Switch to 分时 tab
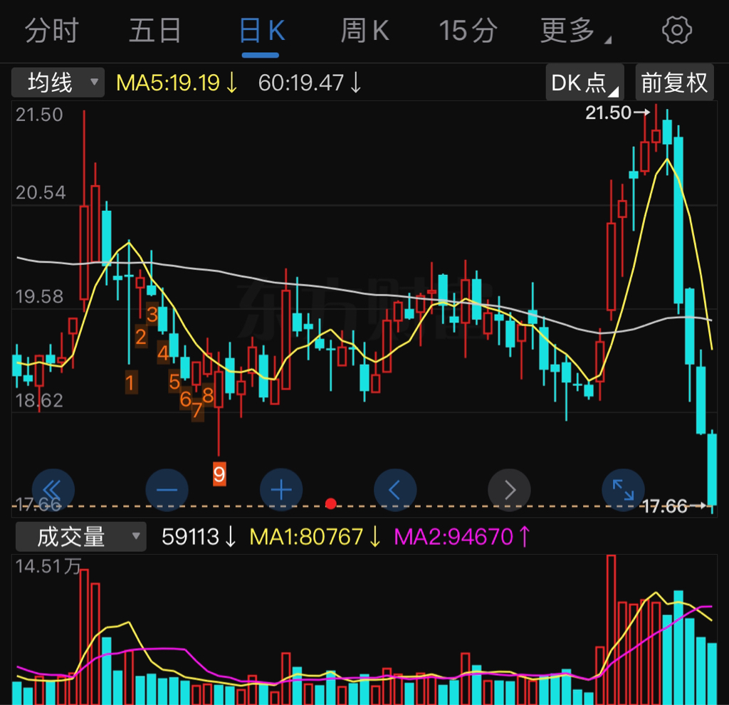 click(51, 31)
